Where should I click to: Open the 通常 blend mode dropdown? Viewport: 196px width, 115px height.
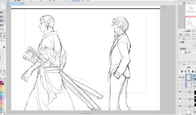coord(190,68)
